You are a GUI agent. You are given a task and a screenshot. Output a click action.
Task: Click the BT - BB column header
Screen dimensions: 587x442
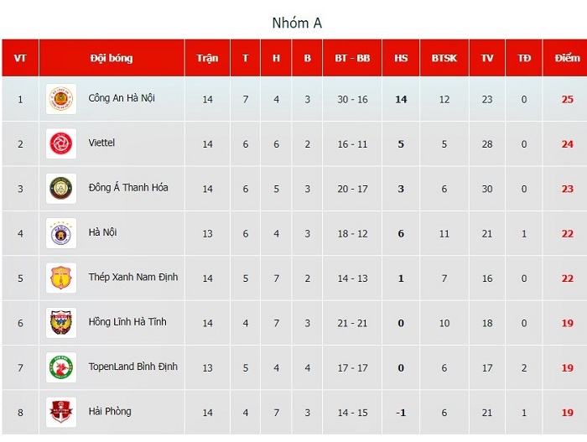tap(352, 58)
